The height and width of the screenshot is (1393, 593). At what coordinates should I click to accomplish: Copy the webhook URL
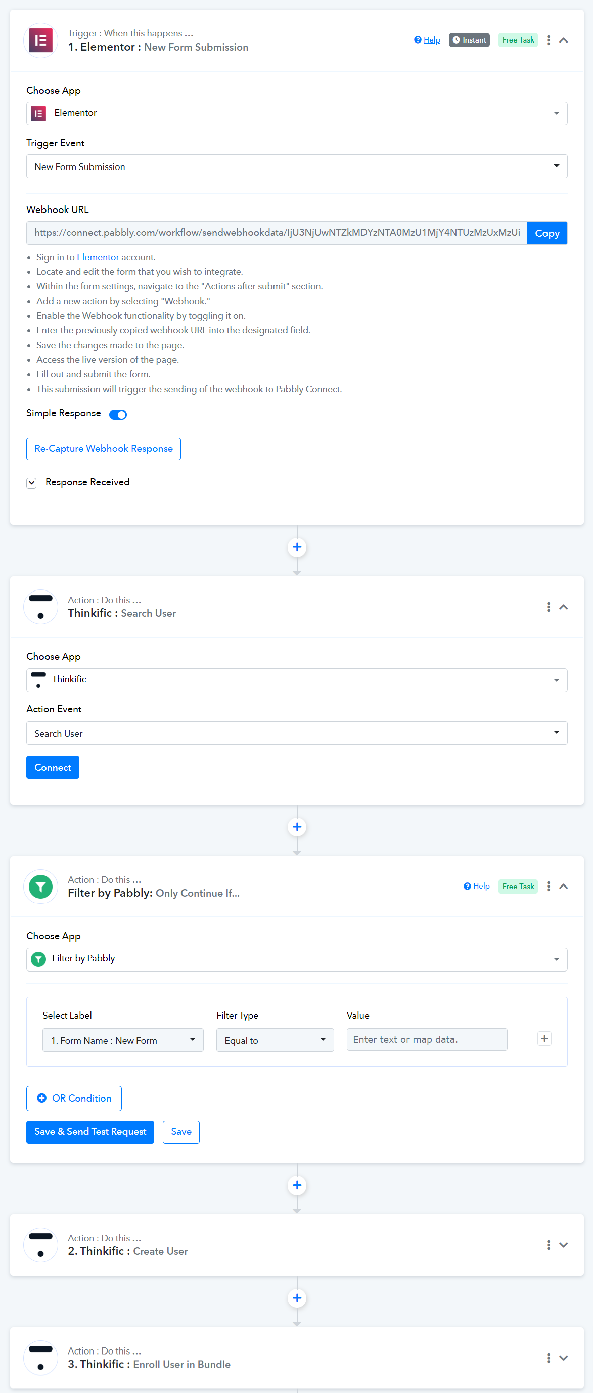point(546,233)
